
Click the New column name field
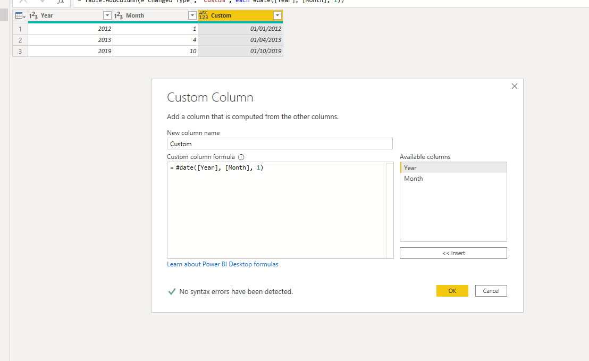click(280, 144)
